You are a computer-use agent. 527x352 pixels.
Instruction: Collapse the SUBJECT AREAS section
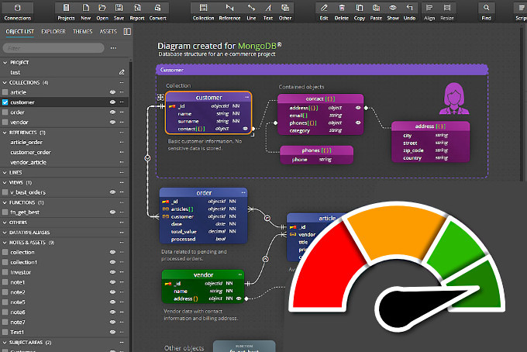tap(5, 343)
